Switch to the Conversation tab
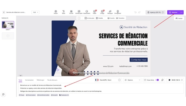The image size is (186, 106). tap(29, 80)
